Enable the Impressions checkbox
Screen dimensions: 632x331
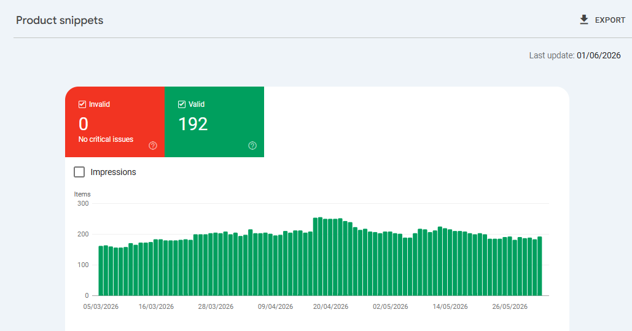coord(79,172)
